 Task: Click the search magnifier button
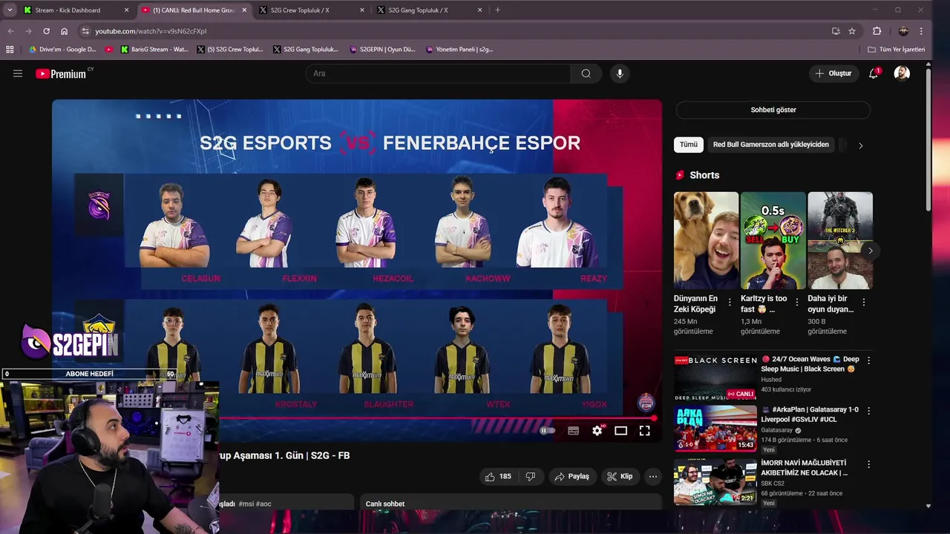point(586,73)
